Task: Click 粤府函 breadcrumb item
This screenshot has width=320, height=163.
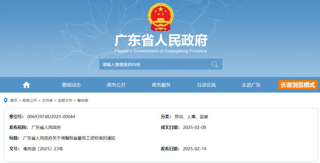Action: point(83,100)
